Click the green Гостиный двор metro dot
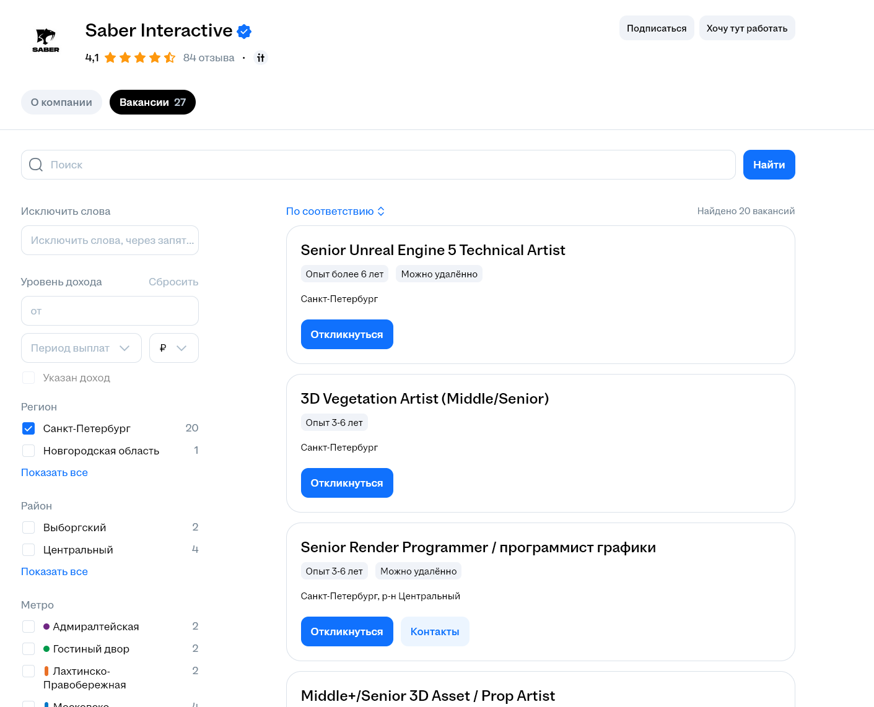The height and width of the screenshot is (707, 874). point(46,649)
